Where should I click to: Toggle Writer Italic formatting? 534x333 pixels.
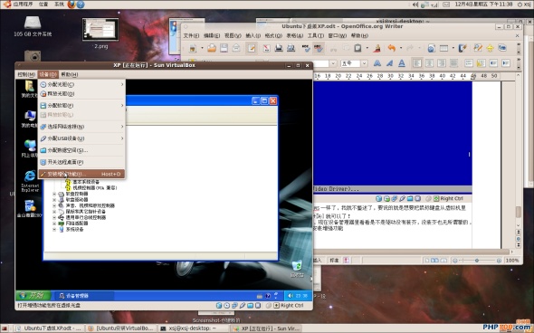tap(389, 63)
